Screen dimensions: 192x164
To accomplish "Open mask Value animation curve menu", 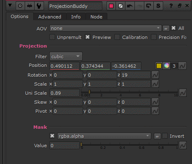I will 183,145.
